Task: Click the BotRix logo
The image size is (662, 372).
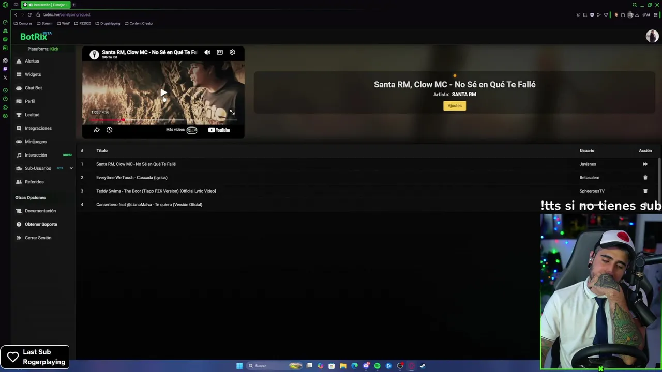Action: (36, 36)
